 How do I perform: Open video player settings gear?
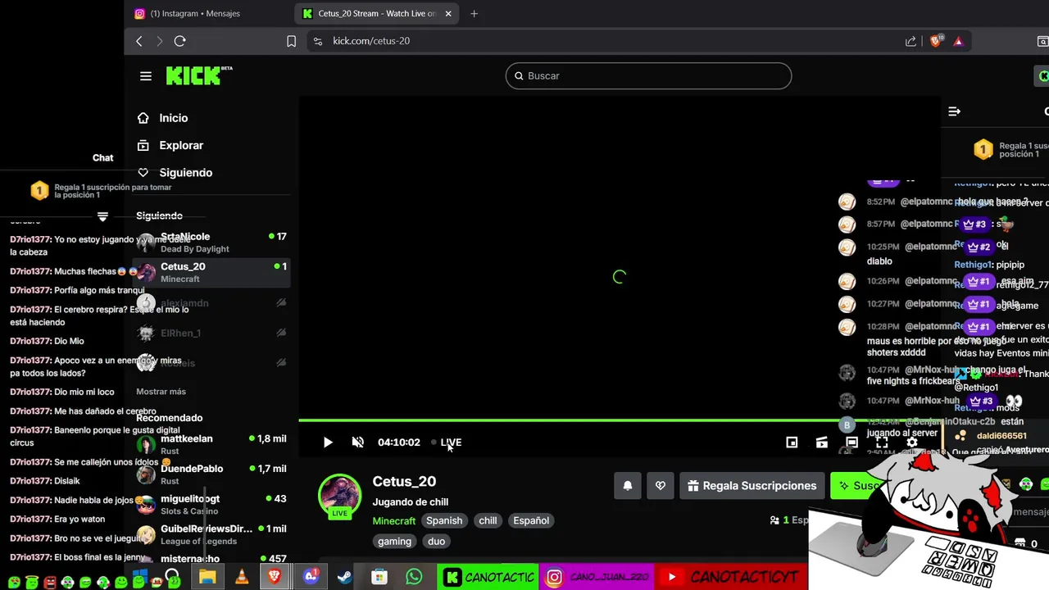tap(912, 442)
